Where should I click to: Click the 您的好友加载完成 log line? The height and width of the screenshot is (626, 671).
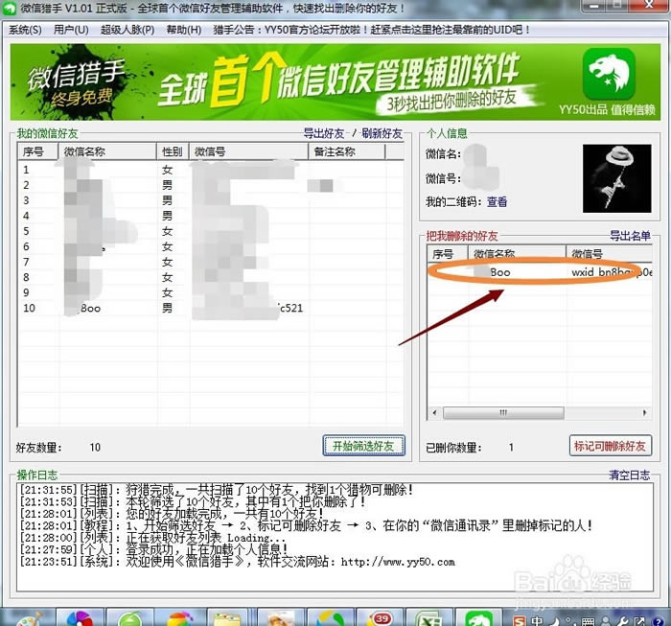tap(172, 514)
